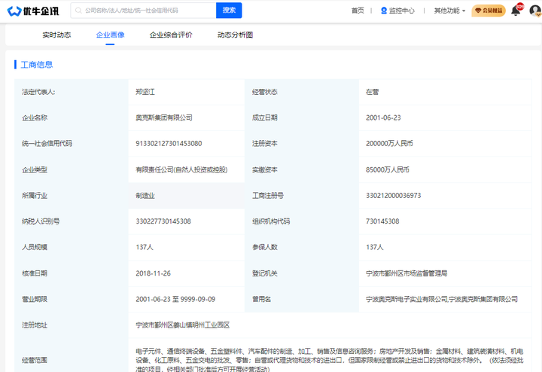Click the 工商注册号 label
542x372 pixels.
268,196
